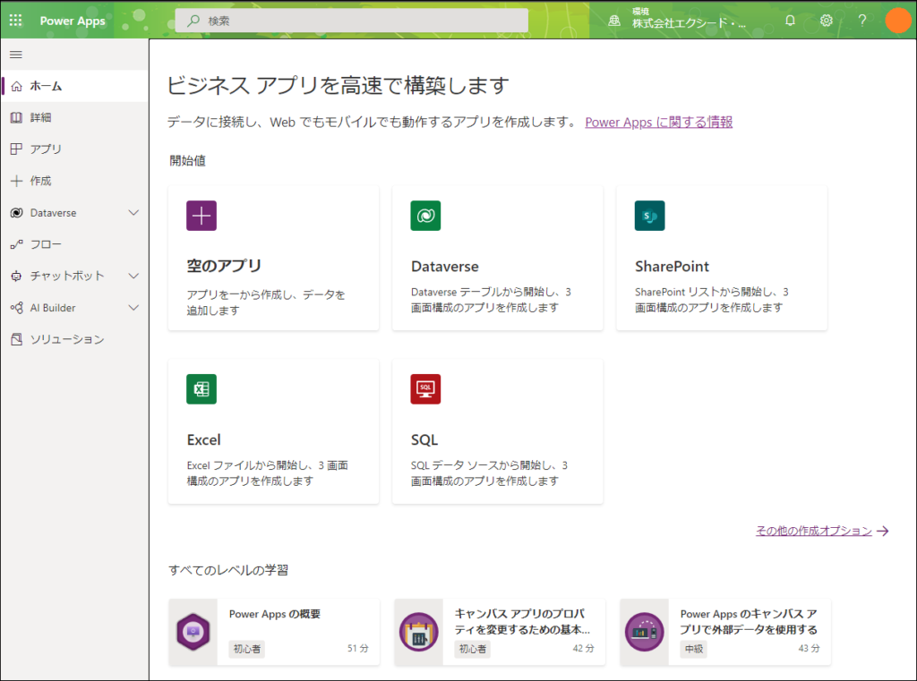
Task: Click the 42 分 duration label
Action: point(583,648)
